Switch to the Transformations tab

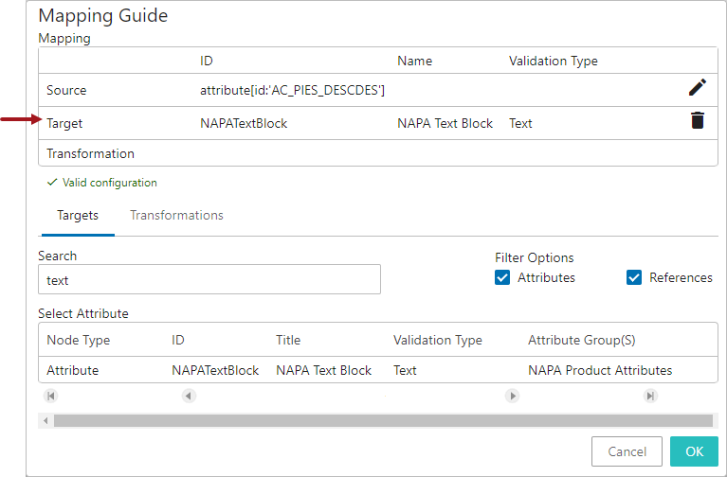click(176, 216)
